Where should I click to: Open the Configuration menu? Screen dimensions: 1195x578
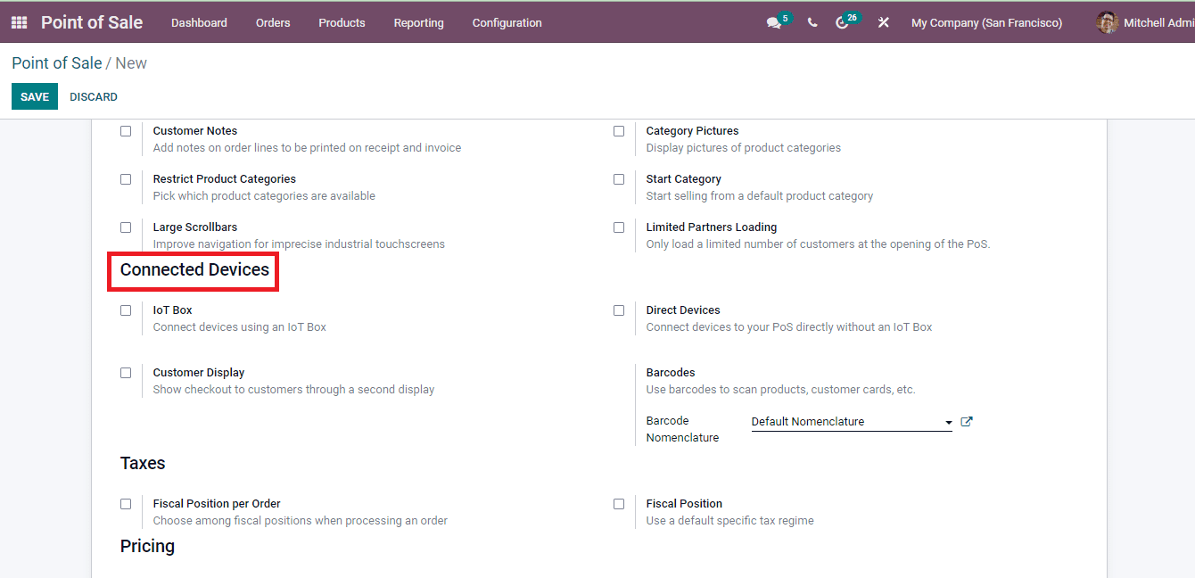click(507, 22)
